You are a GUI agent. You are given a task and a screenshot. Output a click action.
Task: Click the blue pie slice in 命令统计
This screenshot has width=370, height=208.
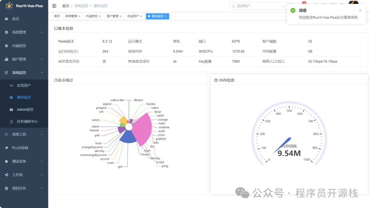pyautogui.click(x=128, y=137)
